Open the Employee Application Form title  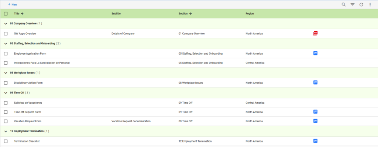coord(30,54)
